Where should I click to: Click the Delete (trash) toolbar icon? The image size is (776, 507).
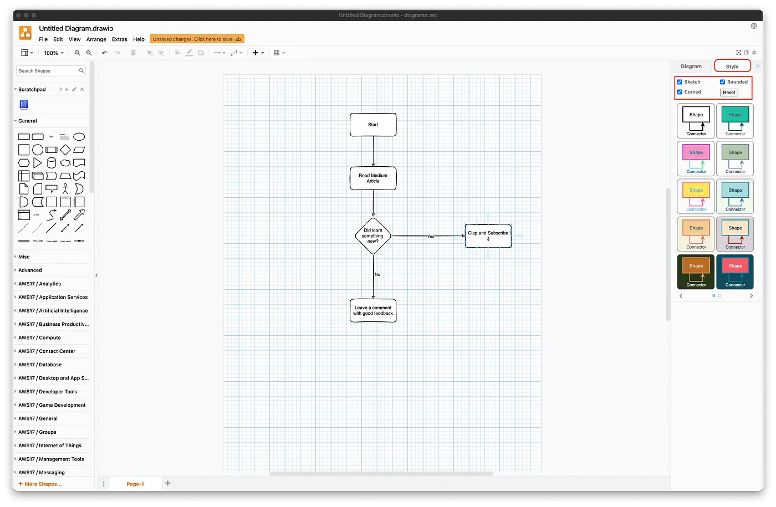coord(134,53)
